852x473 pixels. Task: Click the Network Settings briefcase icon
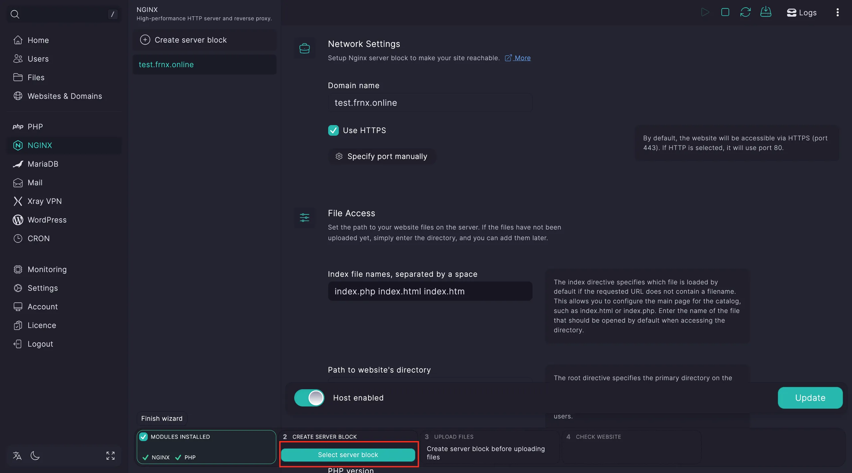305,49
